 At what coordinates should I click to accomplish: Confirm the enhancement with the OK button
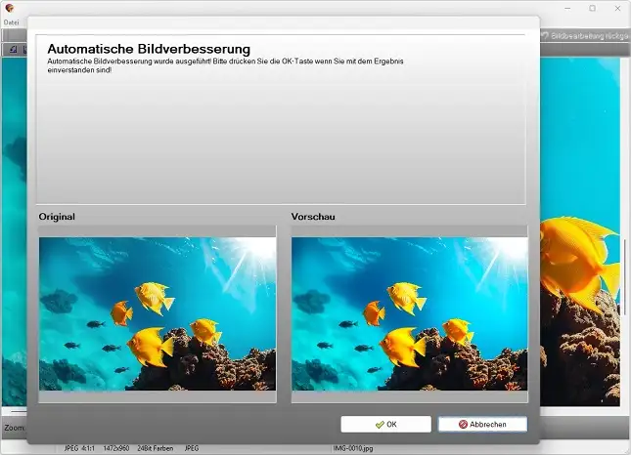385,425
